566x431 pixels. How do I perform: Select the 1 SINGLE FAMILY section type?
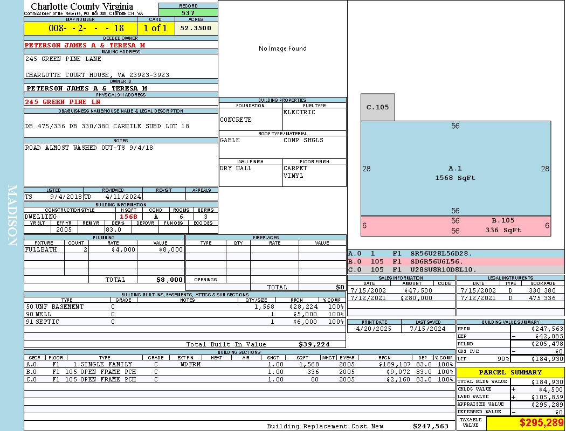(x=102, y=364)
